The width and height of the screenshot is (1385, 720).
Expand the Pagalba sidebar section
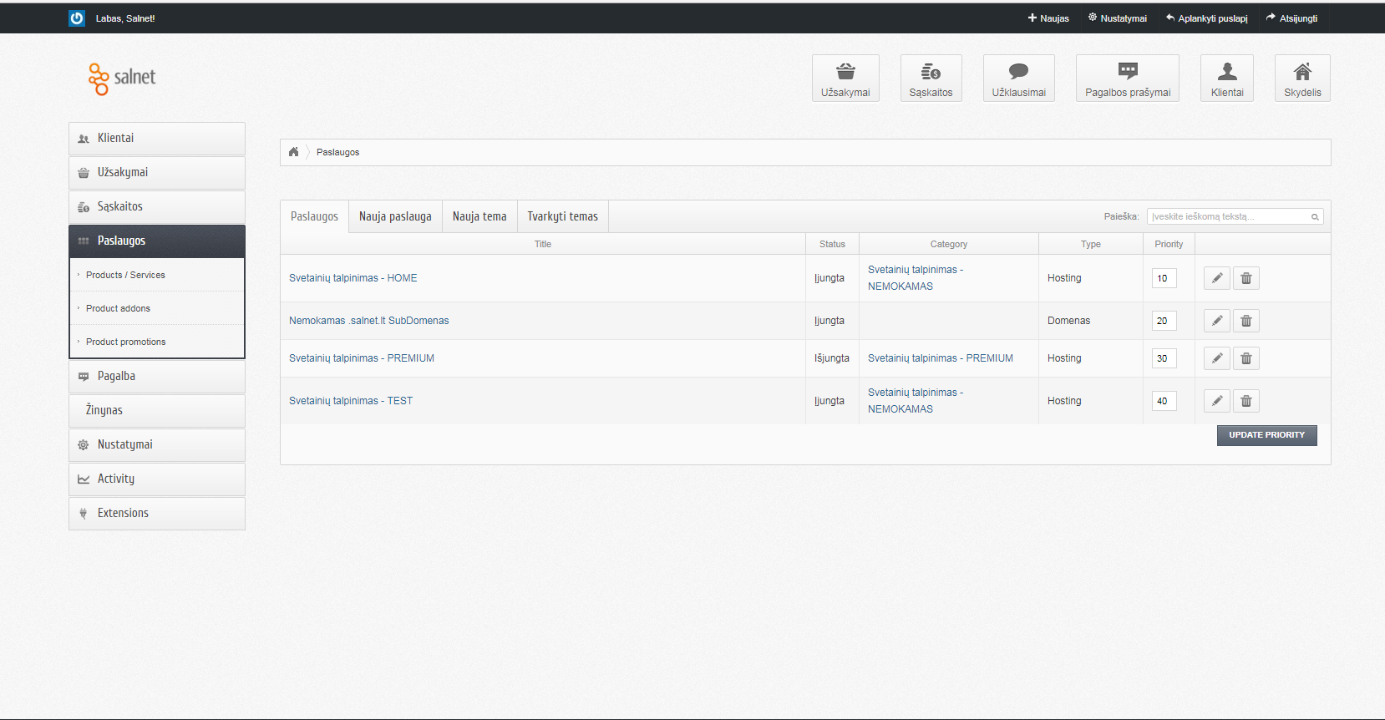[x=157, y=377]
